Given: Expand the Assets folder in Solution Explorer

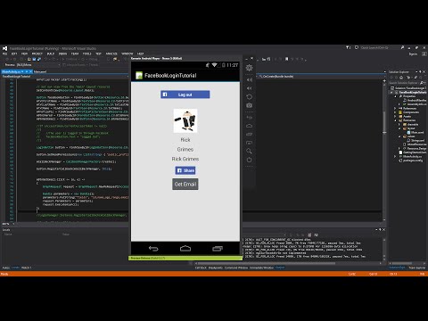Looking at the screenshot, I should tap(395, 117).
